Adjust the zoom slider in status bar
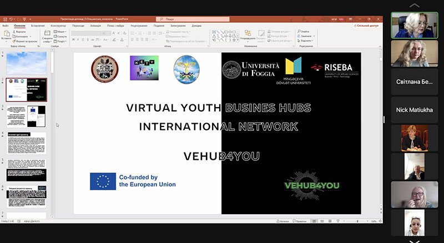Screen dimensions: 444x243 coord(357,221)
